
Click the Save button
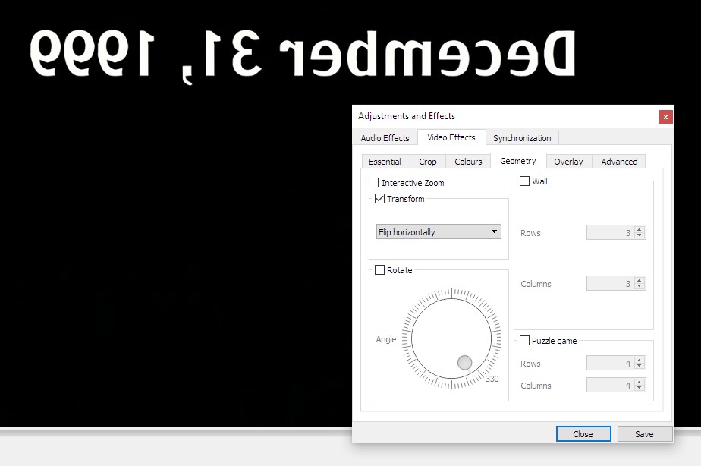click(644, 434)
